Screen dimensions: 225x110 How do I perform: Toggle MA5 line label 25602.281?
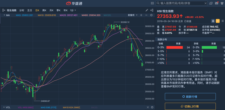[x=24, y=15]
